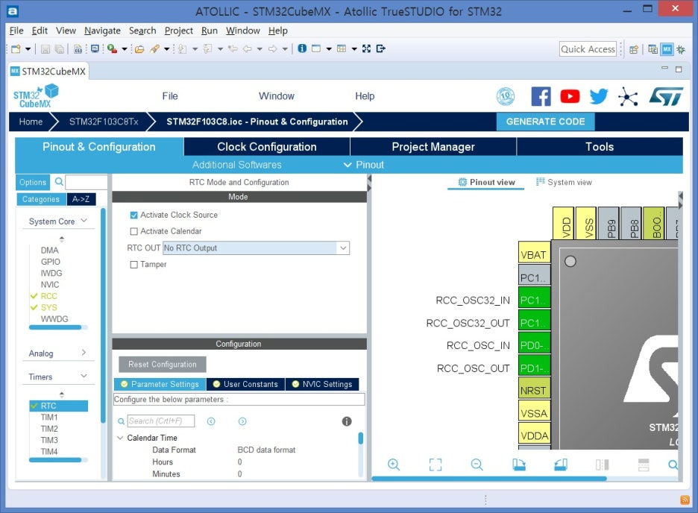Viewport: 698px width, 513px height.
Task: Open the Facebook link icon
Action: [541, 96]
